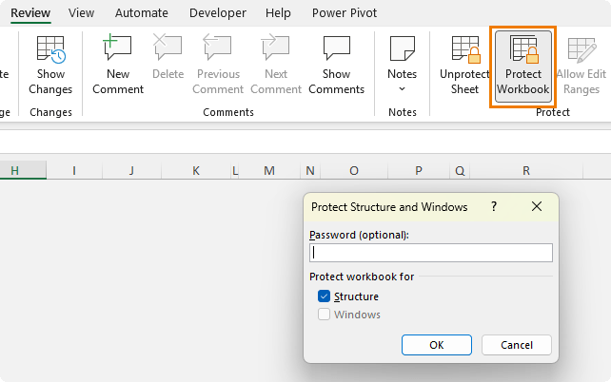Select column J header
The image size is (611, 382).
pyautogui.click(x=131, y=170)
